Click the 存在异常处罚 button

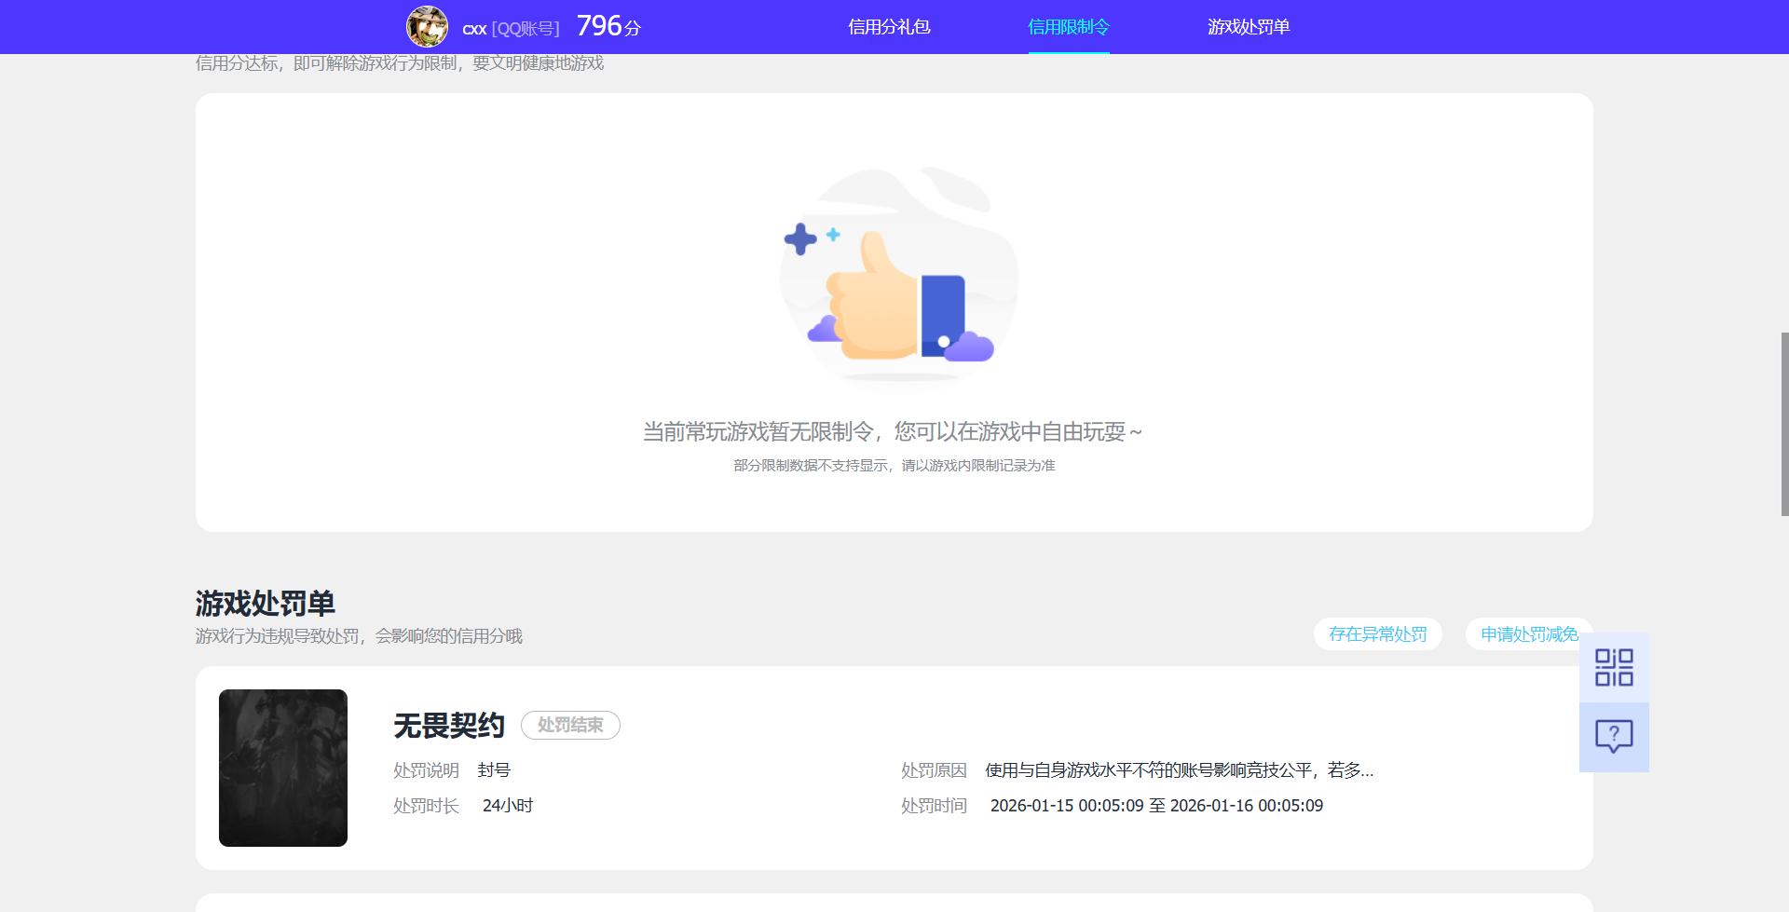tap(1377, 633)
